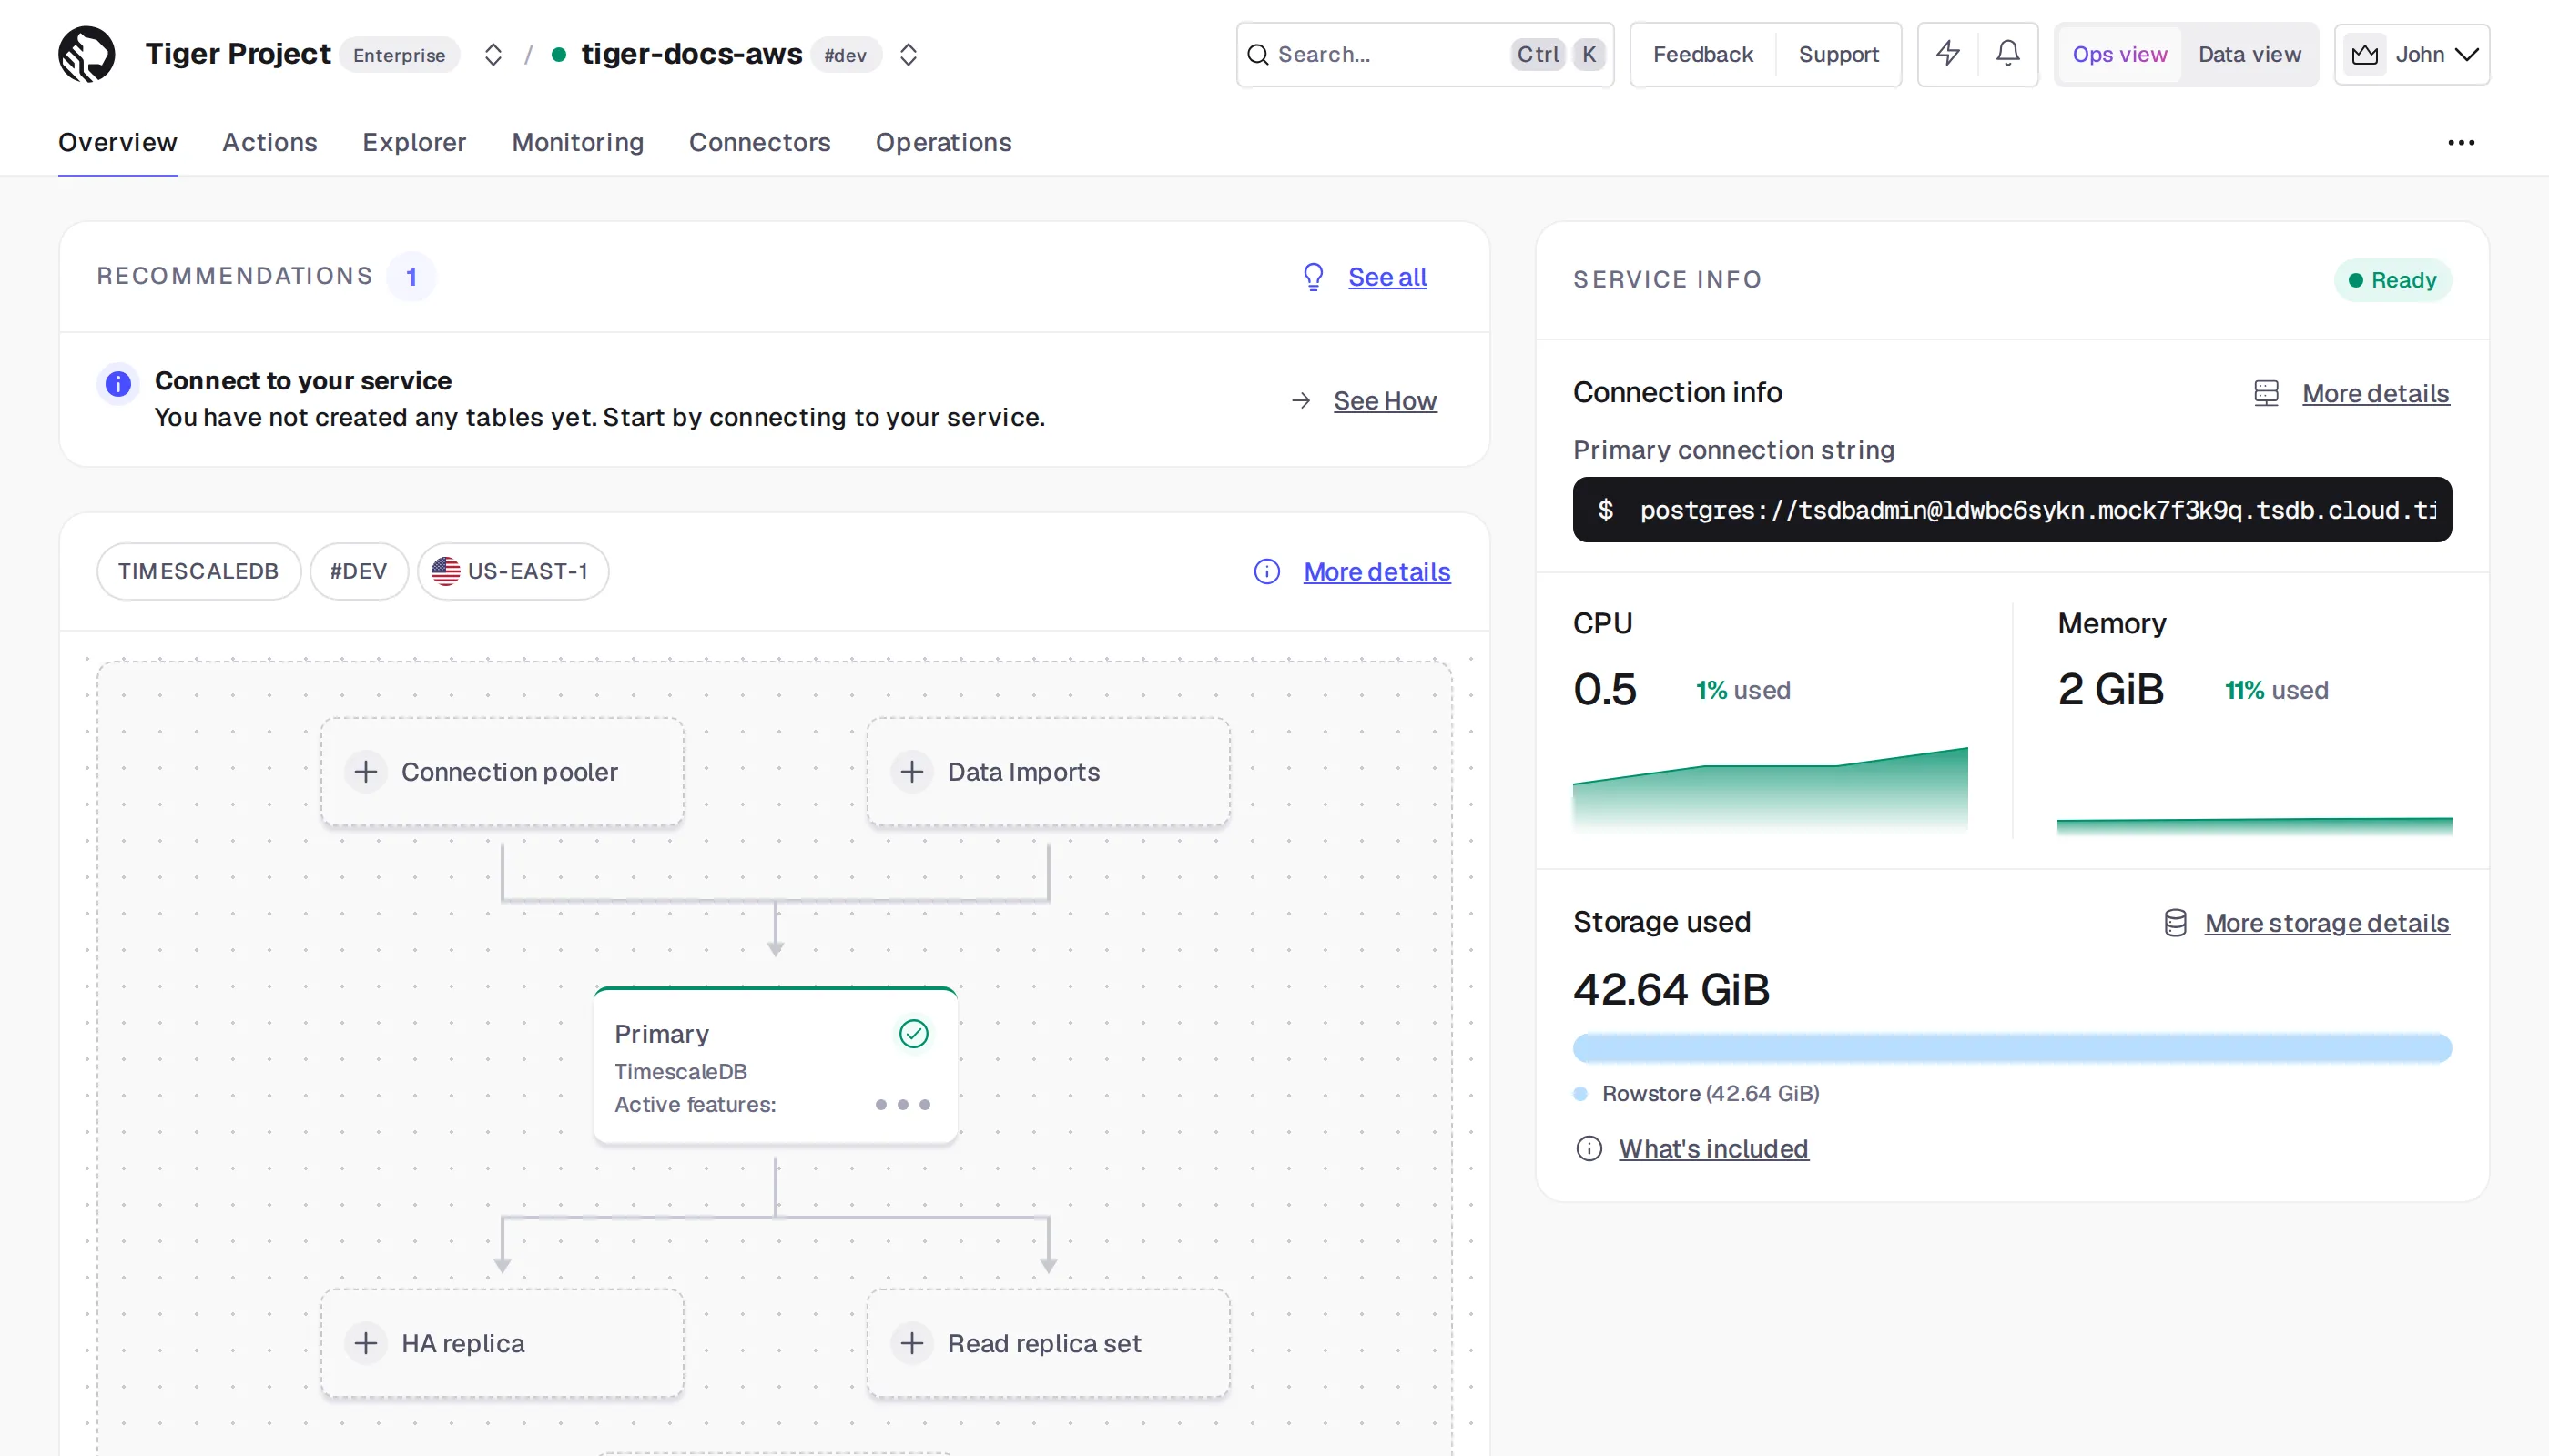Screen dimensions: 2549x1456
Task: Click the plus icon on Data Imports
Action: (911, 772)
